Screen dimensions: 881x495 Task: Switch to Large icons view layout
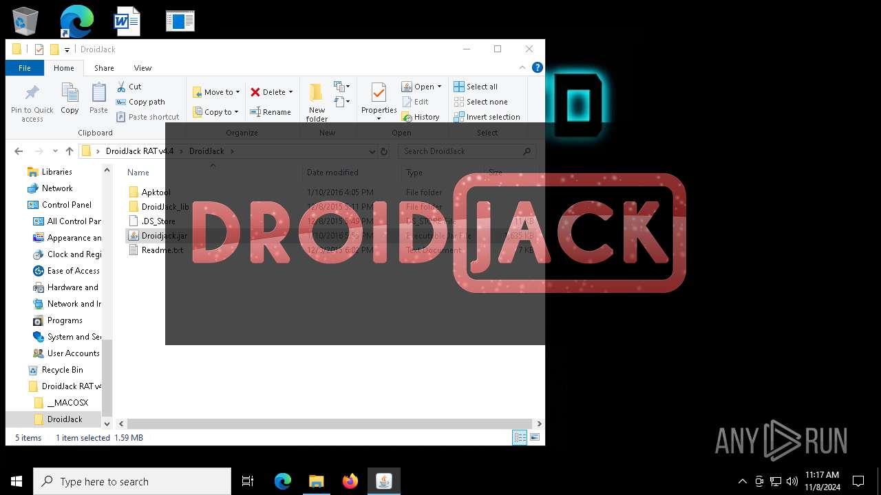point(534,437)
